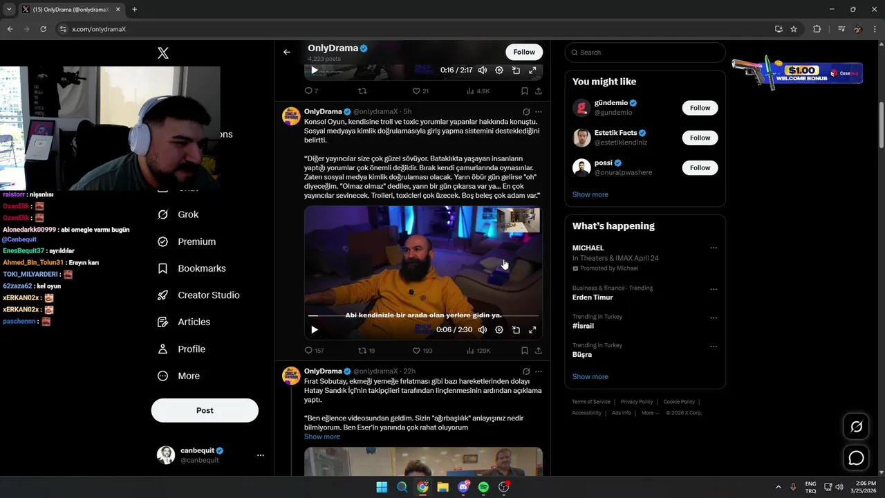Mute the 2:30 video volume
This screenshot has width=885, height=498.
483,330
